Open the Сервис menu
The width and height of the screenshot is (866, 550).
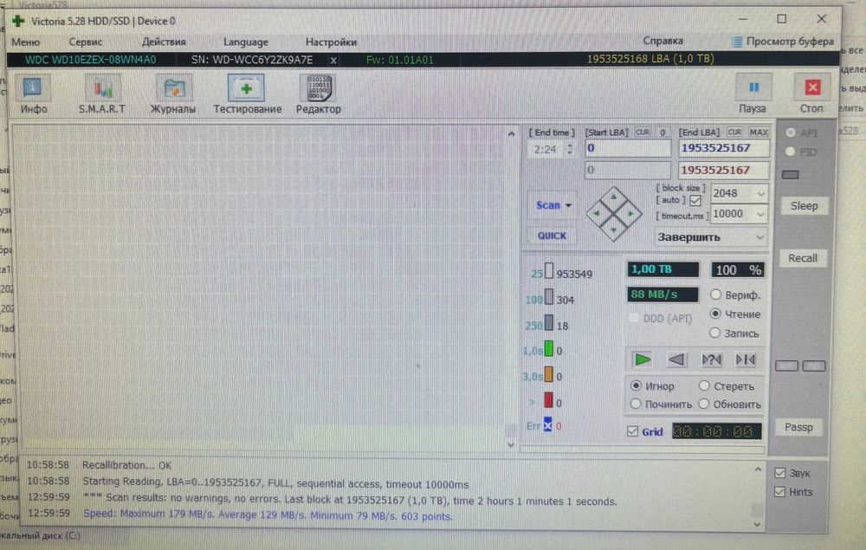(x=86, y=42)
